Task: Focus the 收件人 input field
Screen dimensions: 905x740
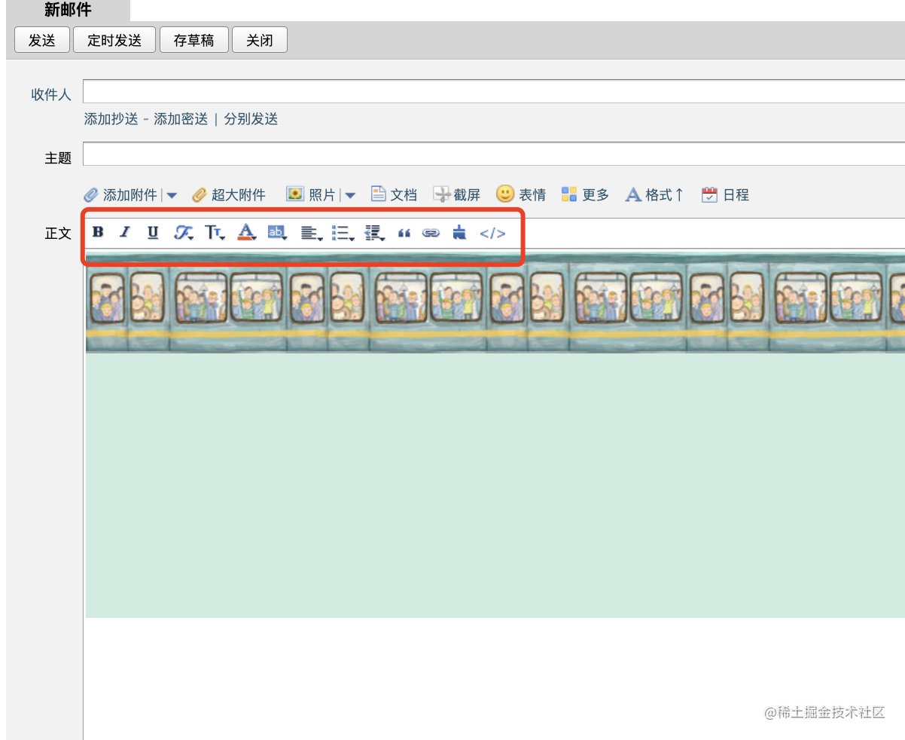Action: [x=494, y=91]
